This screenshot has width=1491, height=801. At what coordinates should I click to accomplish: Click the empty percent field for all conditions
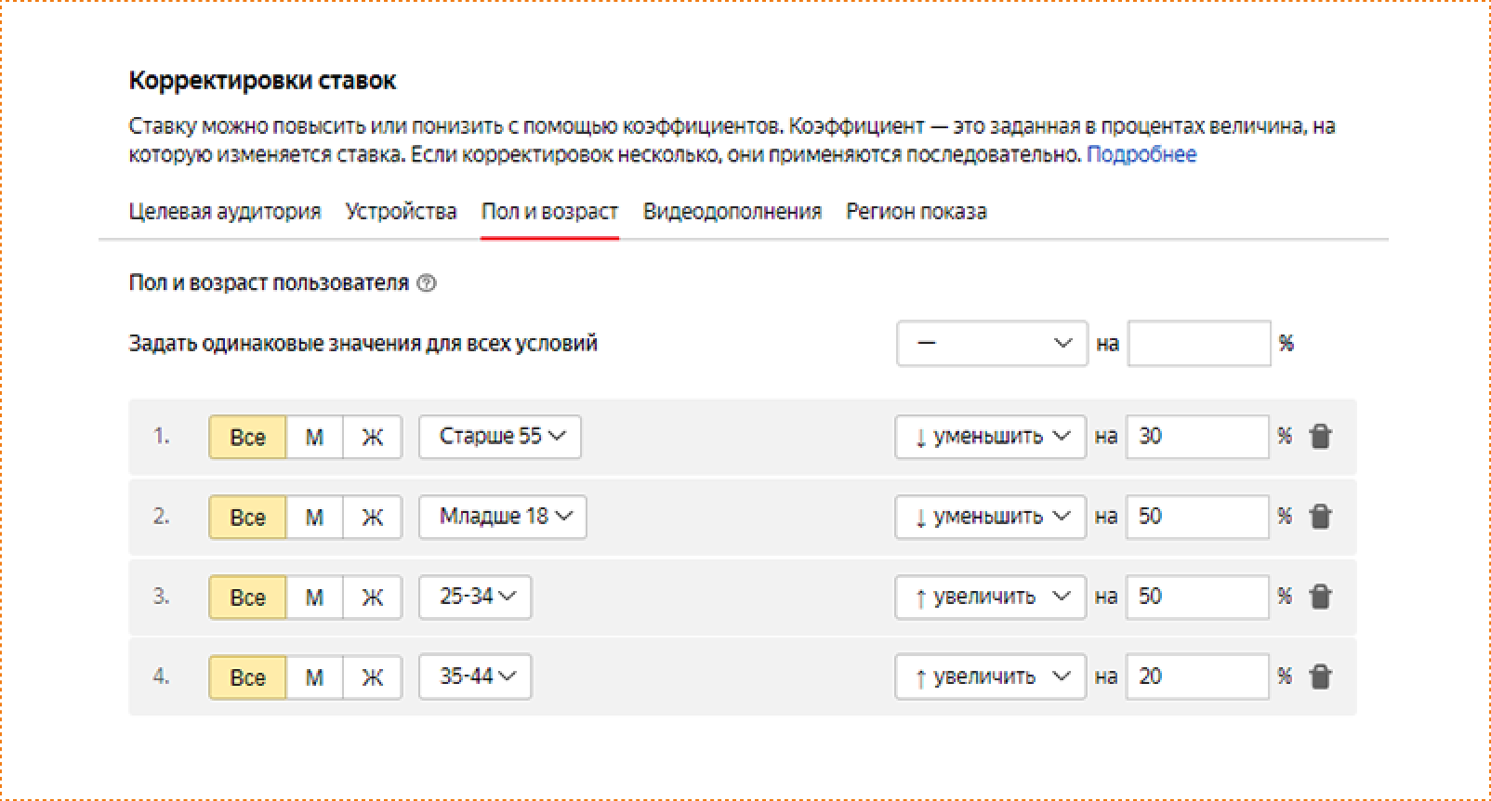[1198, 344]
